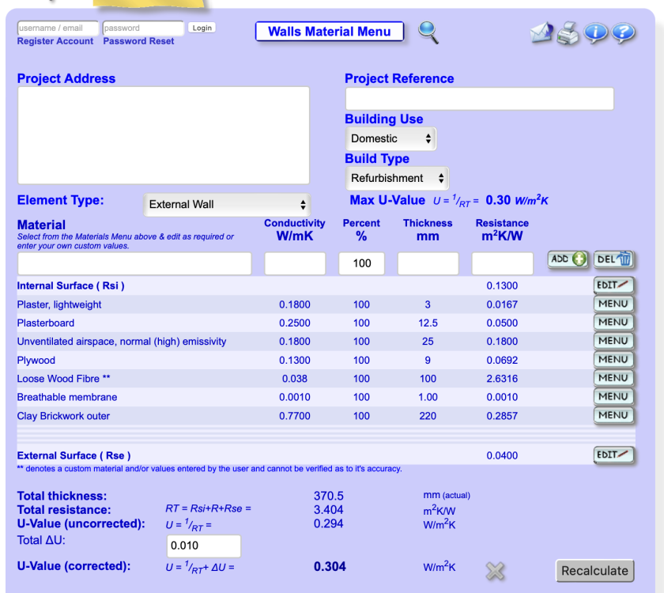
Task: Click the ADD material button
Action: 568,259
